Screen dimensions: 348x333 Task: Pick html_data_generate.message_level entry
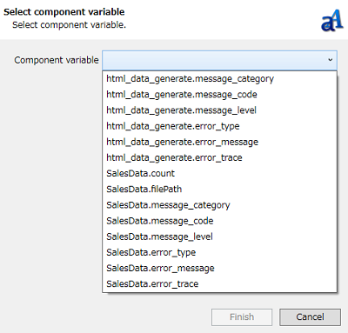coord(219,110)
